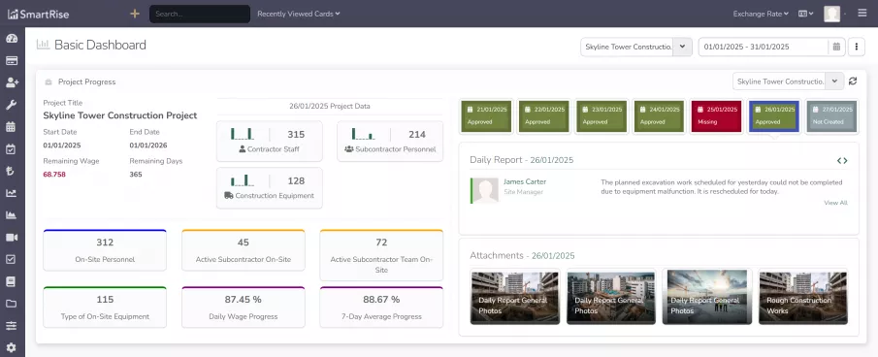Open 7-Day Average Progress 88.67 % card
This screenshot has width=878, height=357.
(x=381, y=307)
